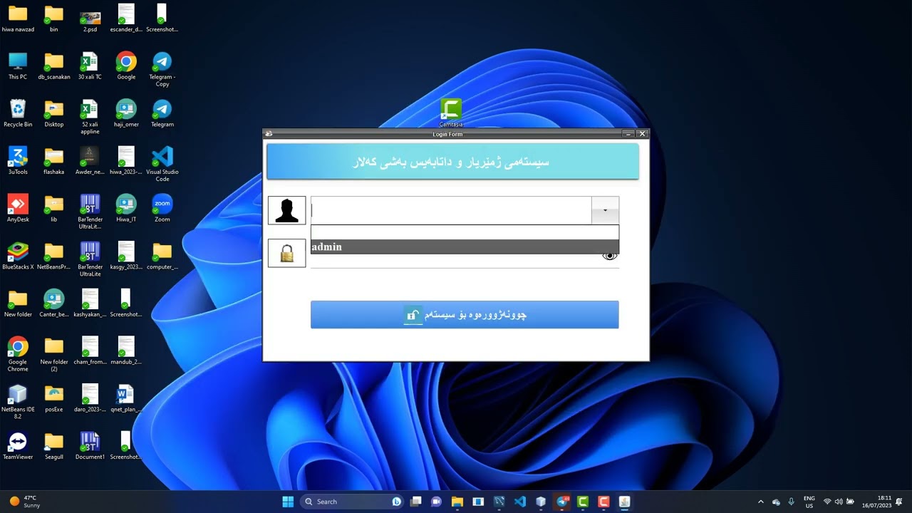912x513 pixels.
Task: Launch NetBeans IDE 8.2 shortcut
Action: (x=18, y=402)
